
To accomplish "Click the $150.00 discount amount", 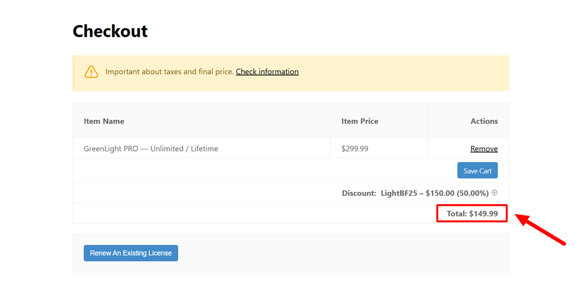I will [440, 193].
